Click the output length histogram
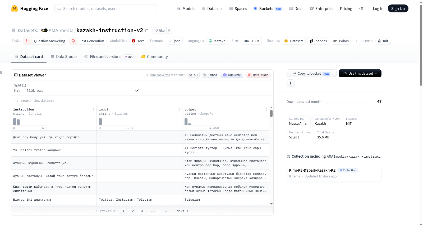 201,122
